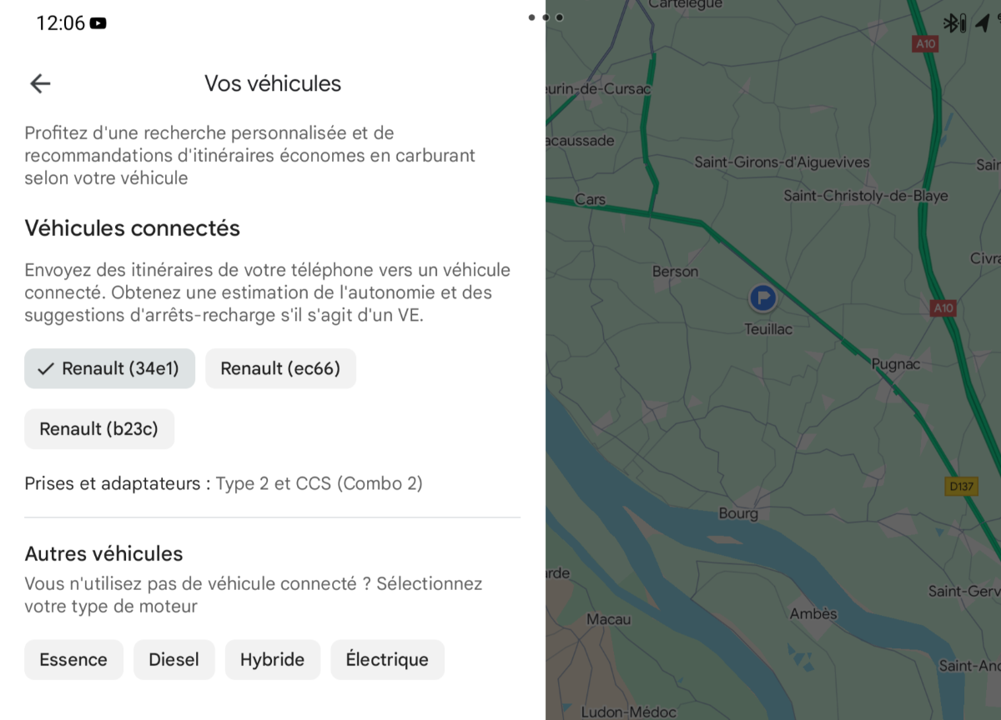This screenshot has height=720, width=1001.
Task: Deselect the Renault (34e1) vehicle chip
Action: coord(109,368)
